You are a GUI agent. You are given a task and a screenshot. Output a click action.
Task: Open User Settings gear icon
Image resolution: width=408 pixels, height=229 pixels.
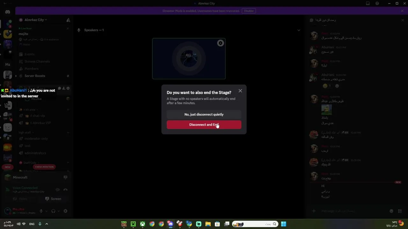(65, 211)
